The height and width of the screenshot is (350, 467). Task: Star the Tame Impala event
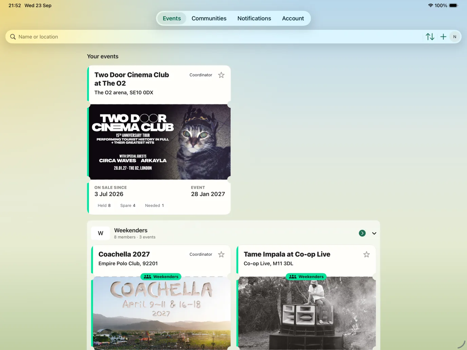(367, 254)
